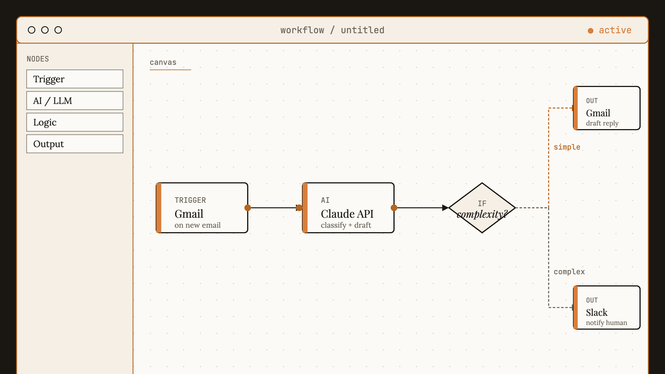Select the Logic node type

[75, 122]
